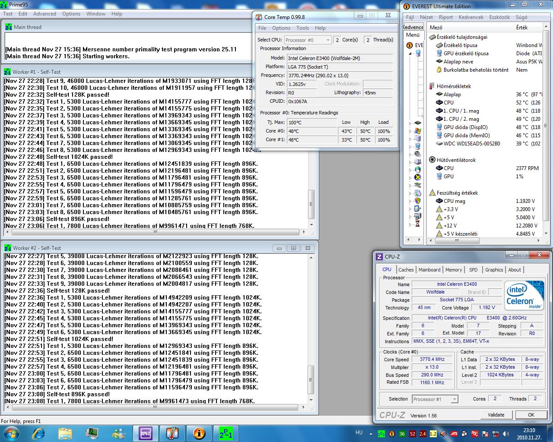Screen dimensions: 553x442
Task: Click the lightning icon beside Feszültség értékek
Action: click(x=432, y=193)
